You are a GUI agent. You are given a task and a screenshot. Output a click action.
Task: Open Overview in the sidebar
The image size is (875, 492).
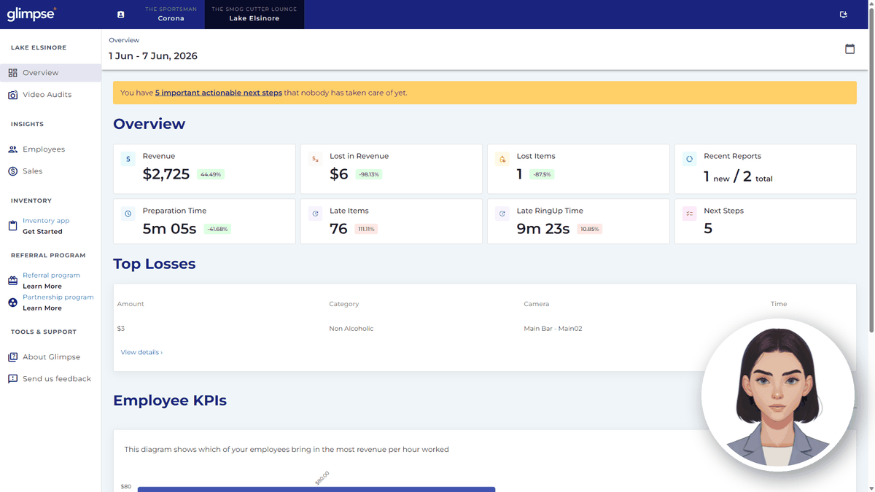(x=50, y=73)
